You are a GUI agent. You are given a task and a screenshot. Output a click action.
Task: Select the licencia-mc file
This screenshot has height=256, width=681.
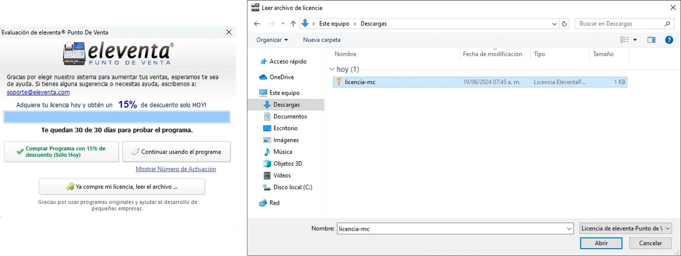480,82
